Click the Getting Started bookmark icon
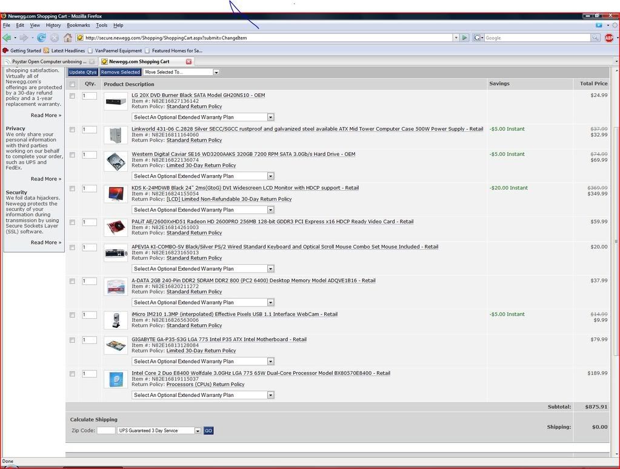 click(x=5, y=51)
